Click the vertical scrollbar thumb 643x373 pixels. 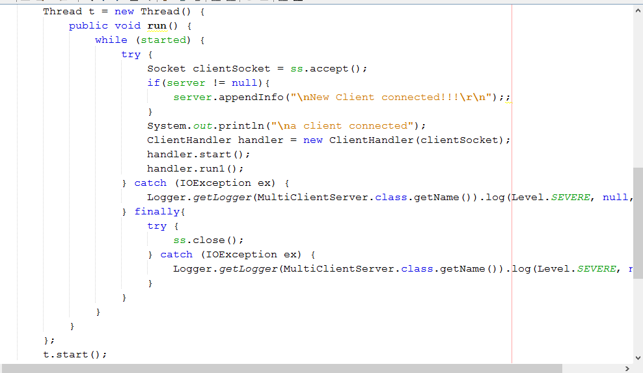pos(638,222)
